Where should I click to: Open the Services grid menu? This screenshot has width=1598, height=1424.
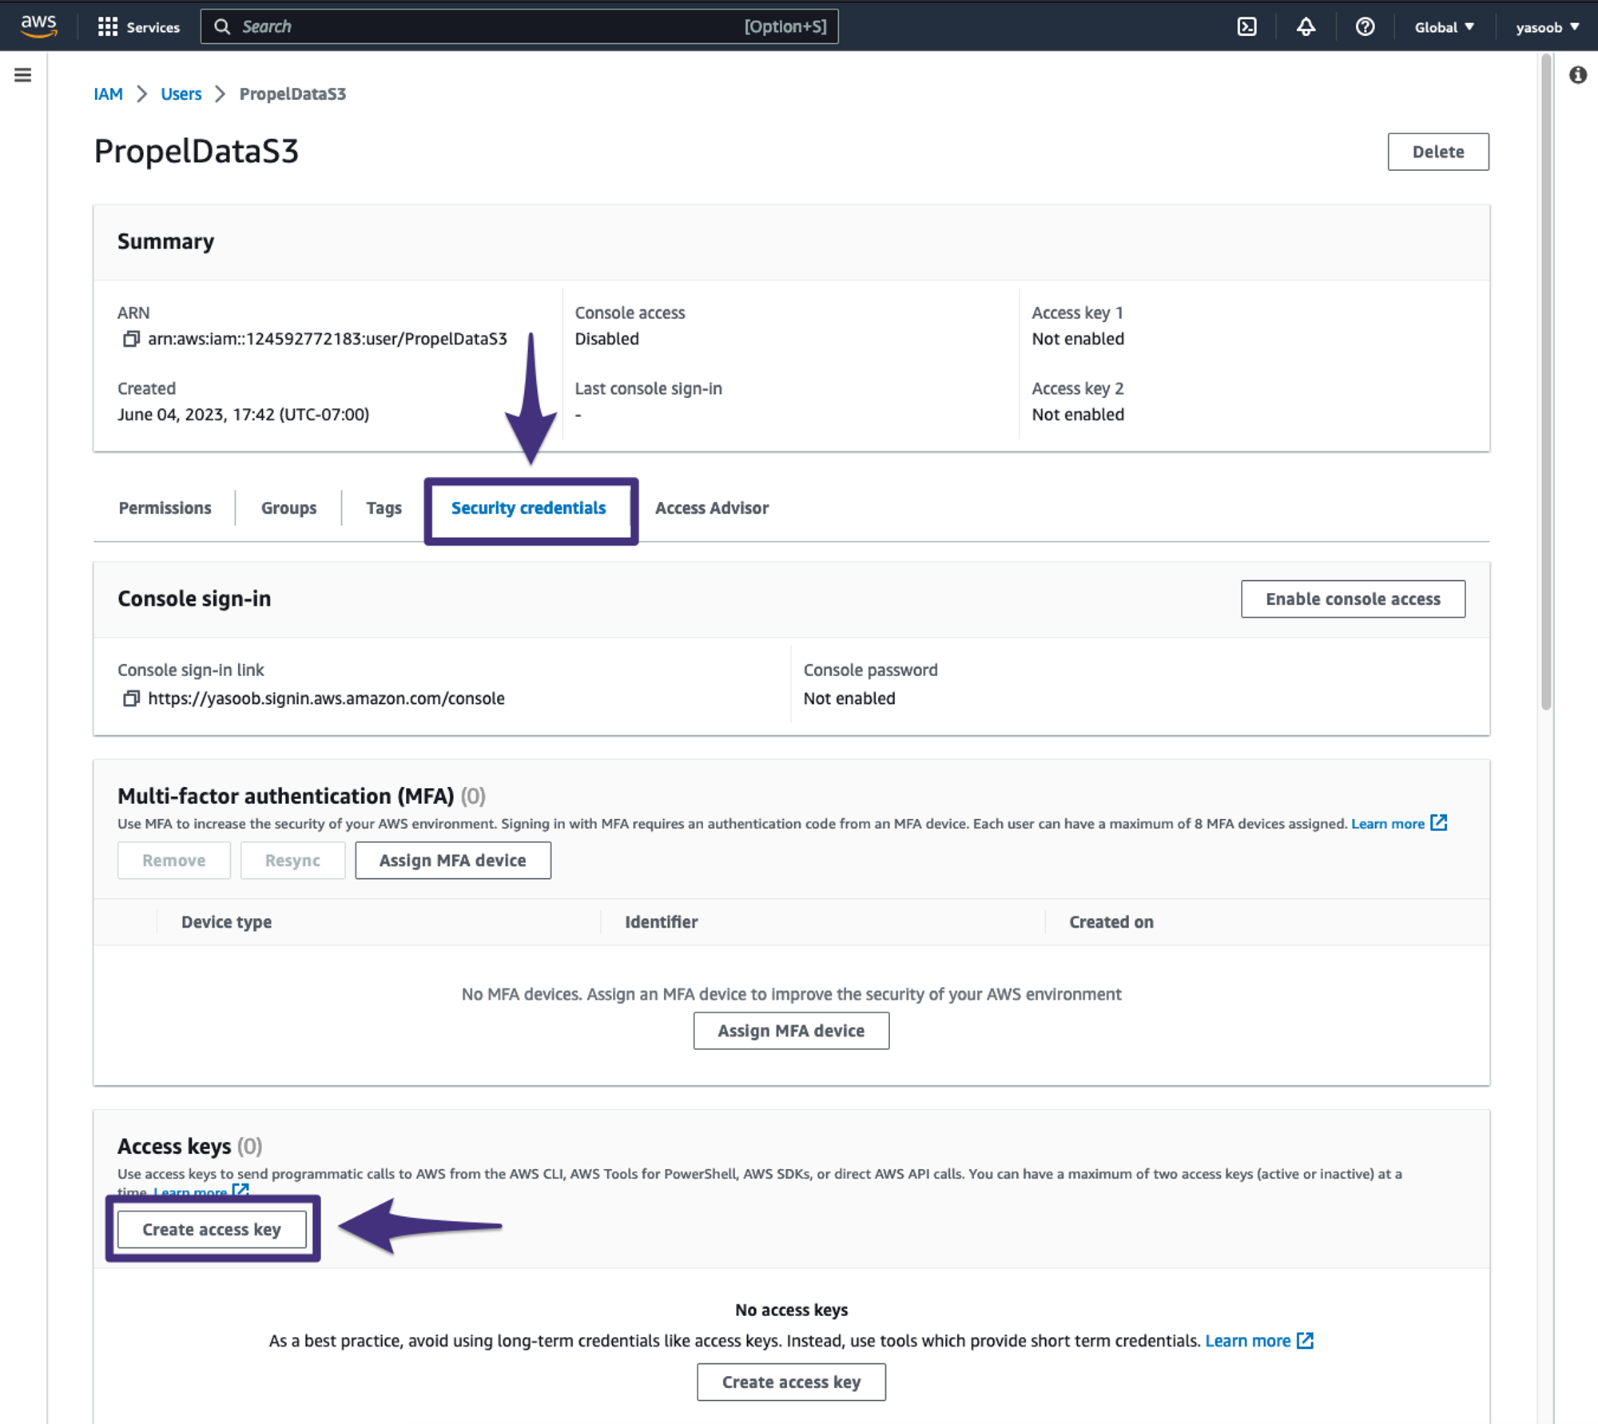108,27
